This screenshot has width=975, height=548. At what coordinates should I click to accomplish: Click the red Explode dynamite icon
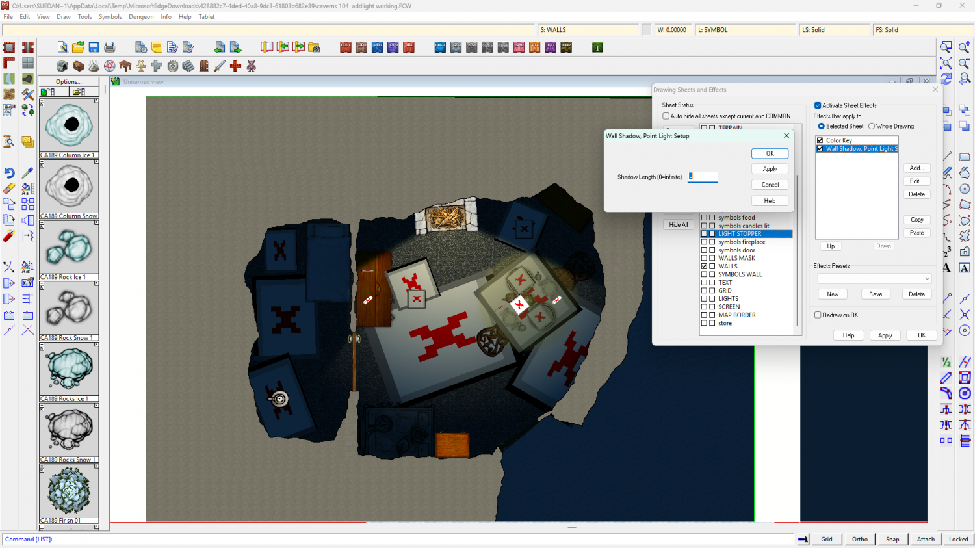click(x=9, y=236)
